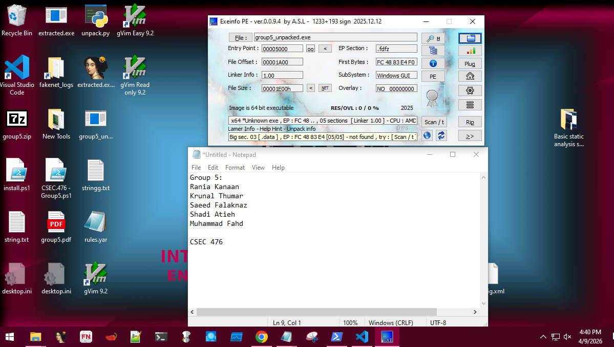Open the Notepad Format menu

pyautogui.click(x=235, y=167)
